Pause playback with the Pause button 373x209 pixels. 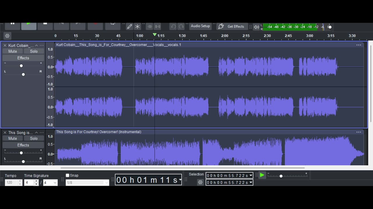(13, 26)
